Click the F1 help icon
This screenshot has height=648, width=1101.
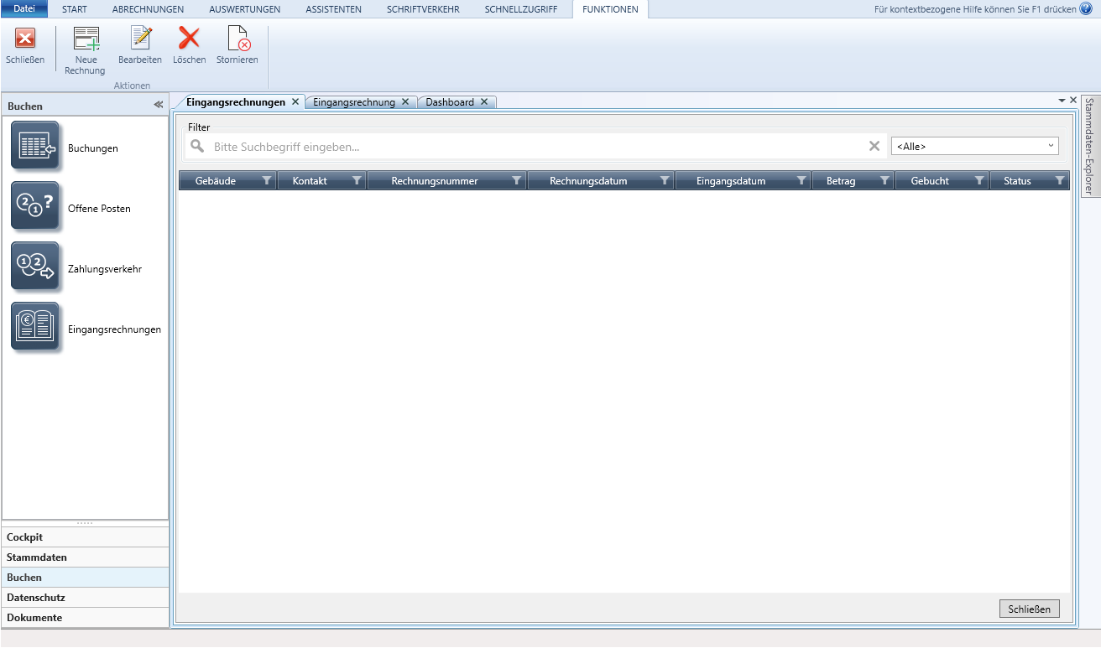point(1086,8)
